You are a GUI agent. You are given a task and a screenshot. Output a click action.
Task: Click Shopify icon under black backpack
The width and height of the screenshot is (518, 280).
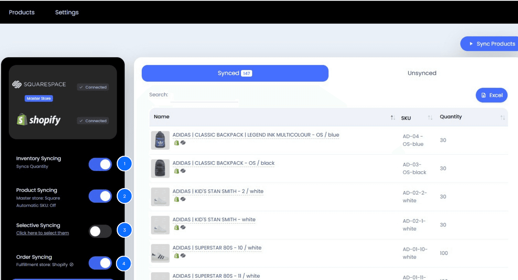coord(177,171)
